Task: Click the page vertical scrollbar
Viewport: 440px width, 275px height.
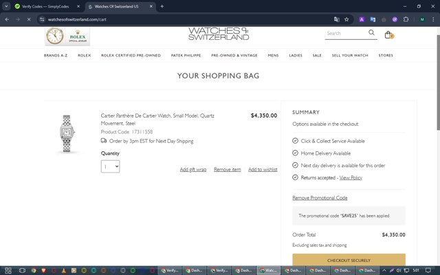Action: tap(438, 82)
